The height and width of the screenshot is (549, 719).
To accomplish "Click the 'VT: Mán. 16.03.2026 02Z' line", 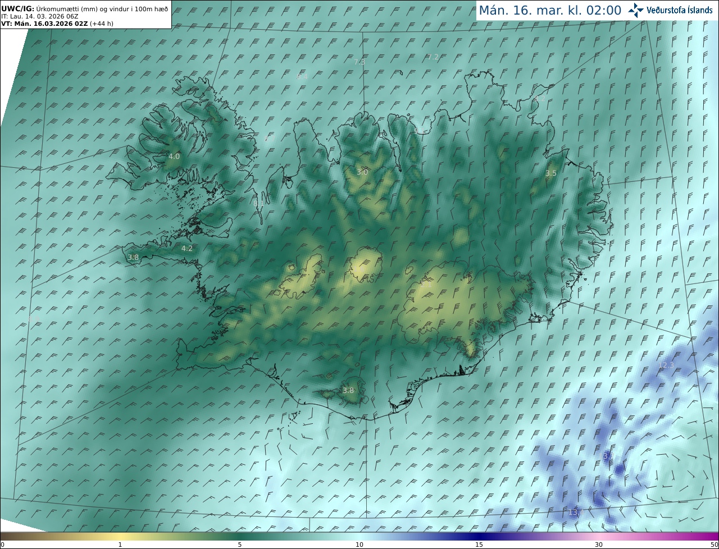I will tap(57, 24).
